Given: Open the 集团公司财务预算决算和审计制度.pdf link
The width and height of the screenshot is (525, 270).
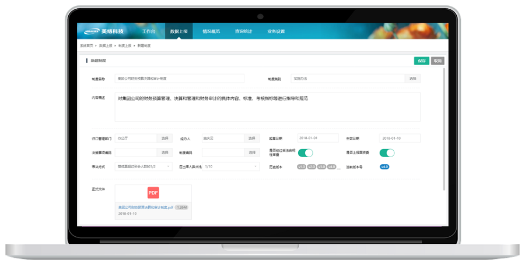Looking at the screenshot, I should (146, 207).
